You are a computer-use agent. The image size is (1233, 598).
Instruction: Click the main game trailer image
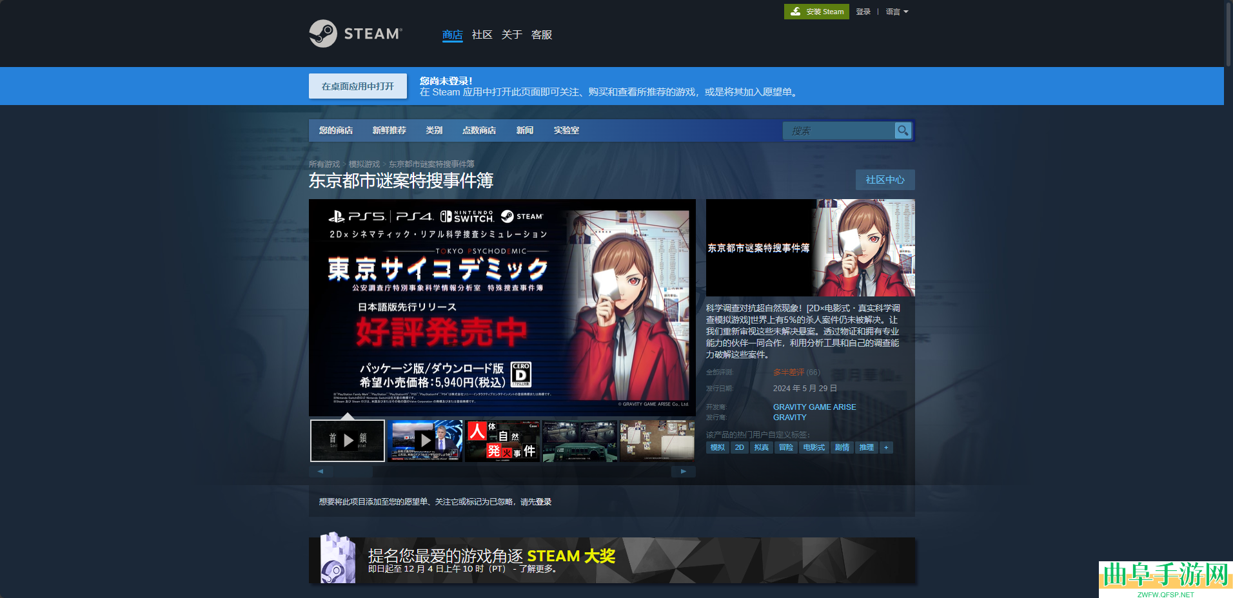click(x=502, y=307)
